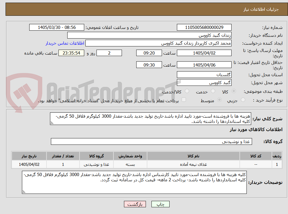288x214 pixels.
Task: Click the اطلاعات کالاهای مورد نیاز section heading
Action: click(256, 129)
